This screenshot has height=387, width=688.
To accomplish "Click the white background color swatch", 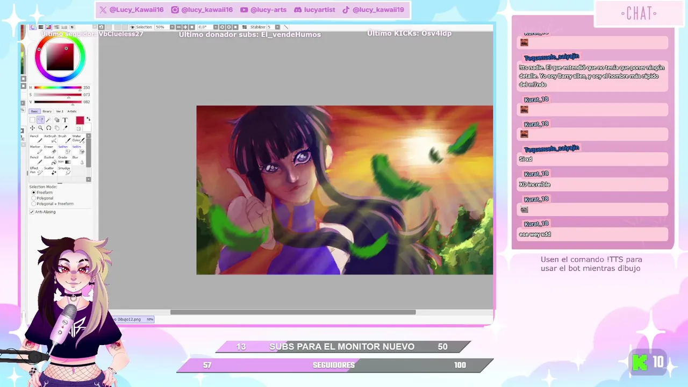I will point(87,127).
